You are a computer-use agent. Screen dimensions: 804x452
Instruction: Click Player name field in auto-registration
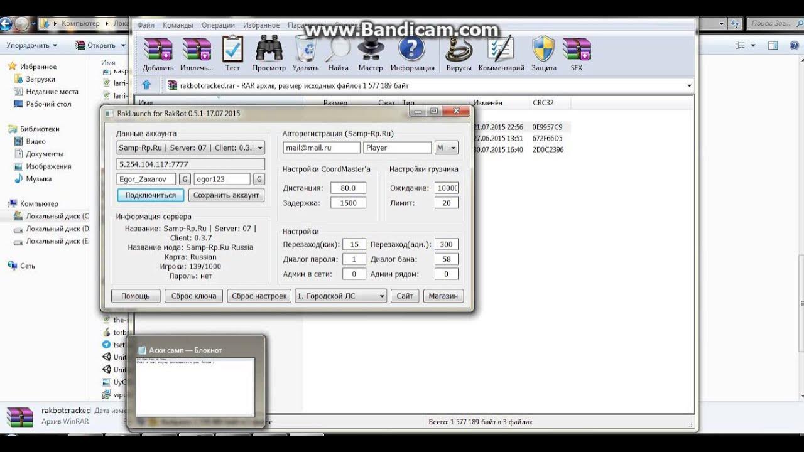pyautogui.click(x=398, y=148)
